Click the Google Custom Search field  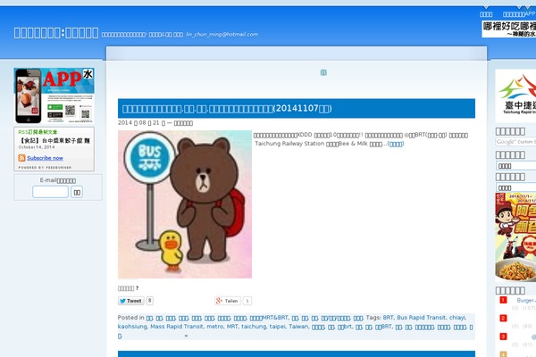515,142
